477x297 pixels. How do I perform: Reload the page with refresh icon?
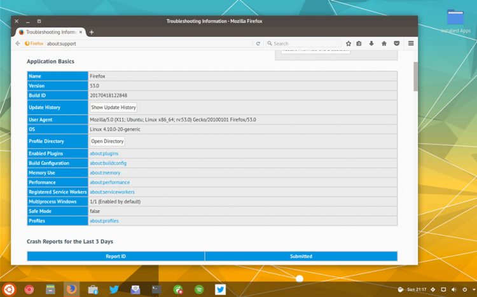coord(258,43)
